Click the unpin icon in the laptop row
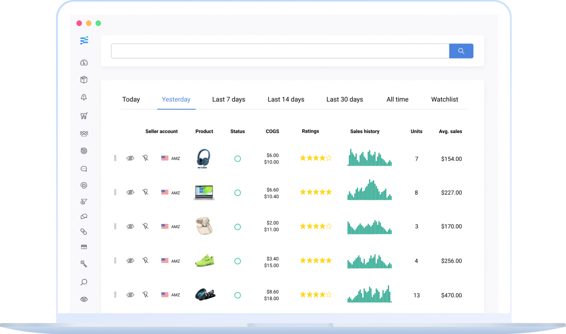The image size is (566, 334). point(145,192)
